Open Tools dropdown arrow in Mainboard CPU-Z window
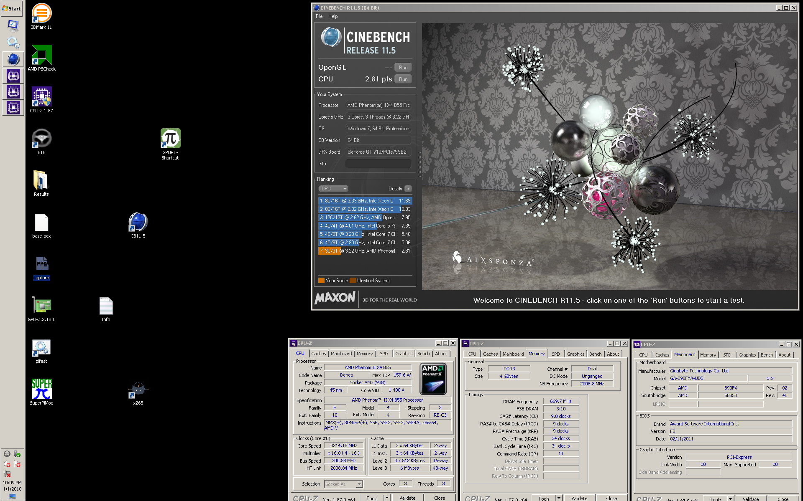803x501 pixels. [731, 498]
